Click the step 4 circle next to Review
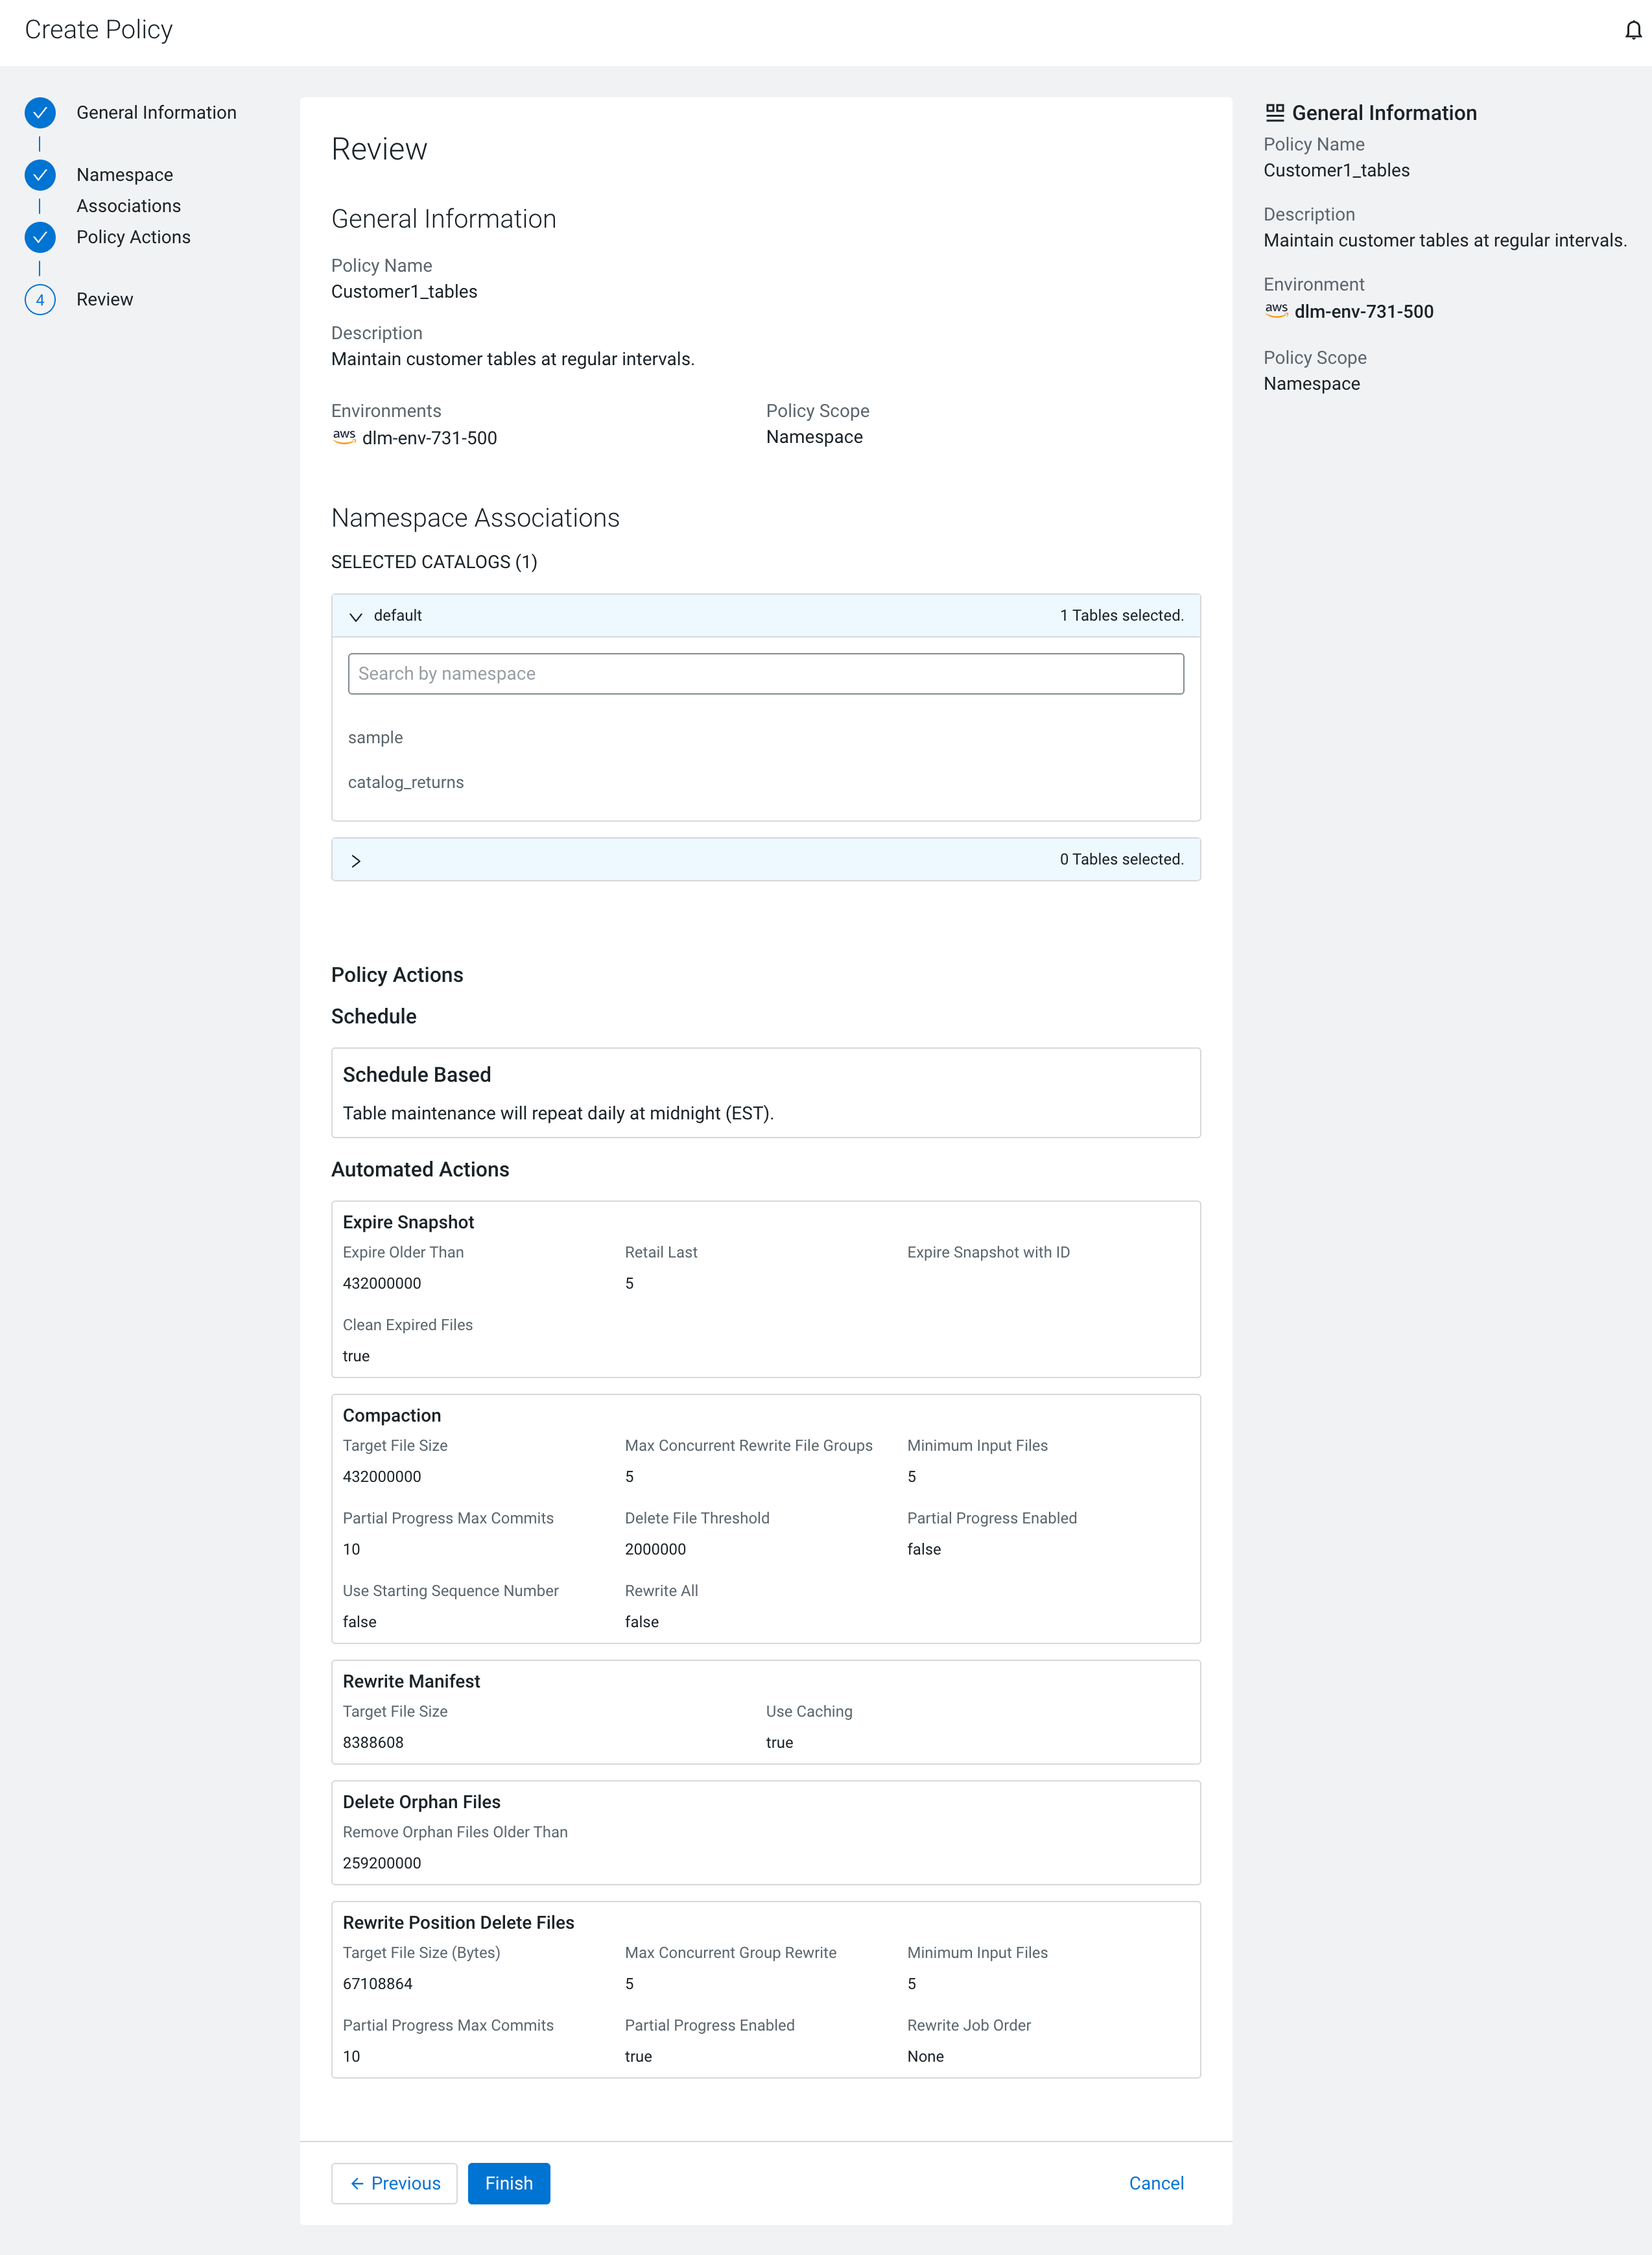The width and height of the screenshot is (1652, 2255). click(39, 299)
